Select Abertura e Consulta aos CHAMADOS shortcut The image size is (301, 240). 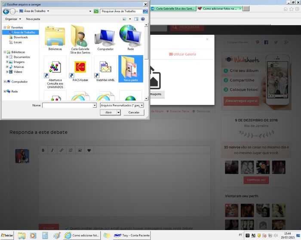point(55,73)
